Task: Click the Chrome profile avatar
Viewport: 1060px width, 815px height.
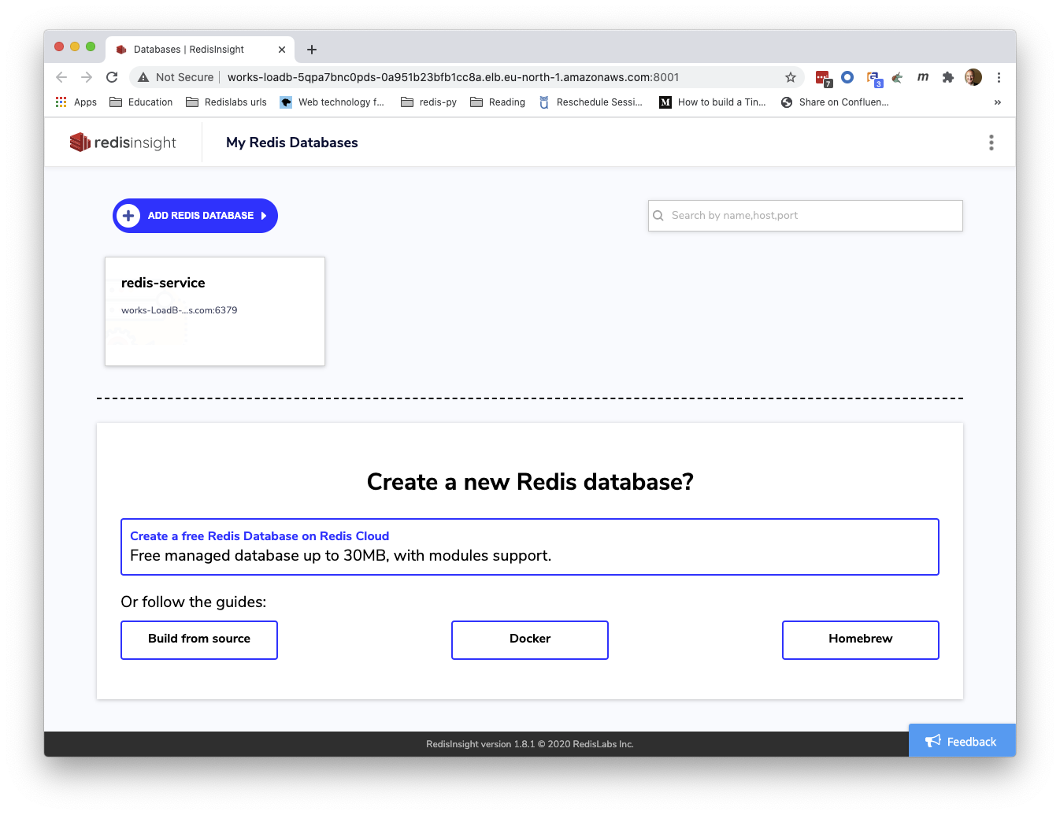Action: click(973, 77)
